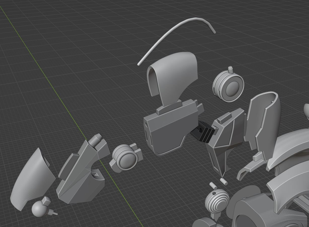Select the ribbed sphere joint with a pin
Viewport: 309px width, 227px height.
(217, 202)
